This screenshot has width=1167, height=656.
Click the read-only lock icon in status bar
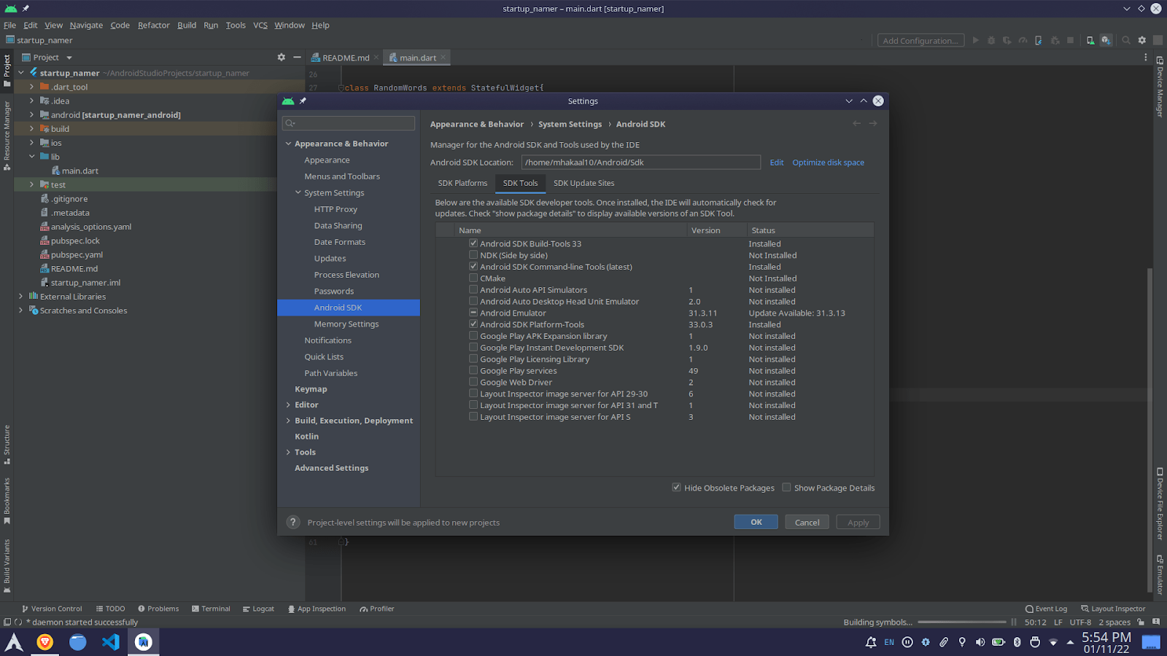point(1141,622)
